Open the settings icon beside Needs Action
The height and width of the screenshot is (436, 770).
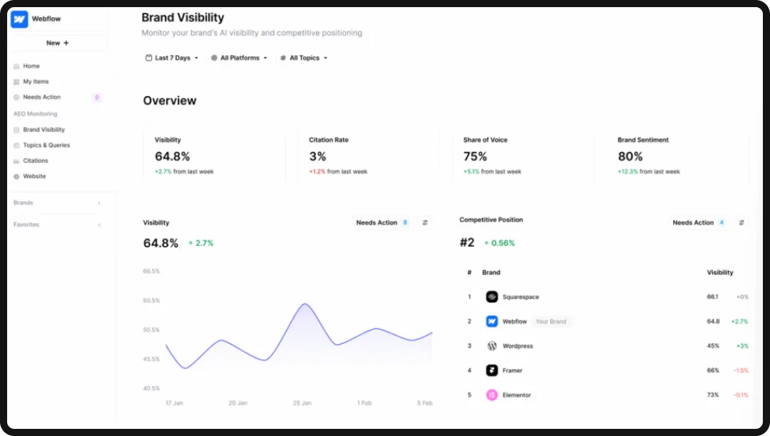(x=425, y=222)
